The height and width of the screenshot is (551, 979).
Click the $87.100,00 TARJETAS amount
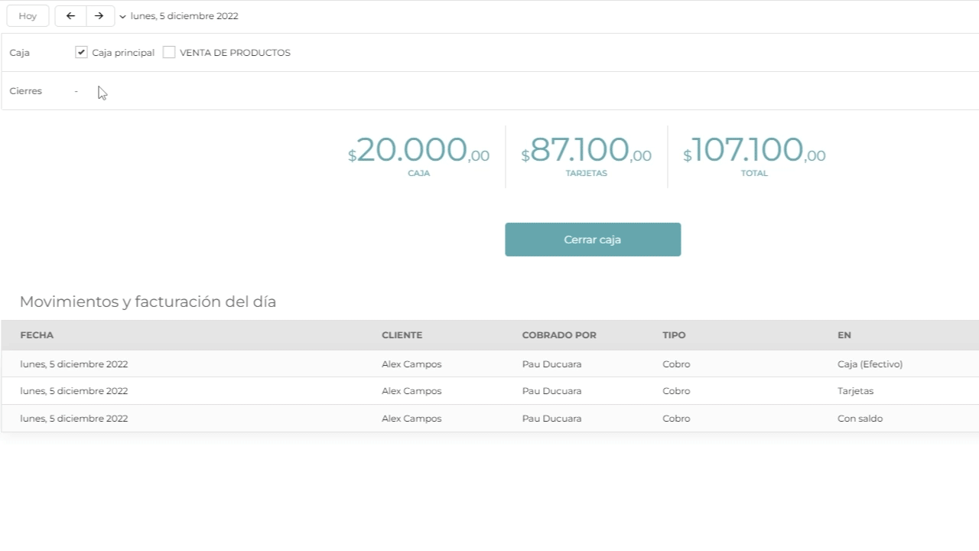586,155
